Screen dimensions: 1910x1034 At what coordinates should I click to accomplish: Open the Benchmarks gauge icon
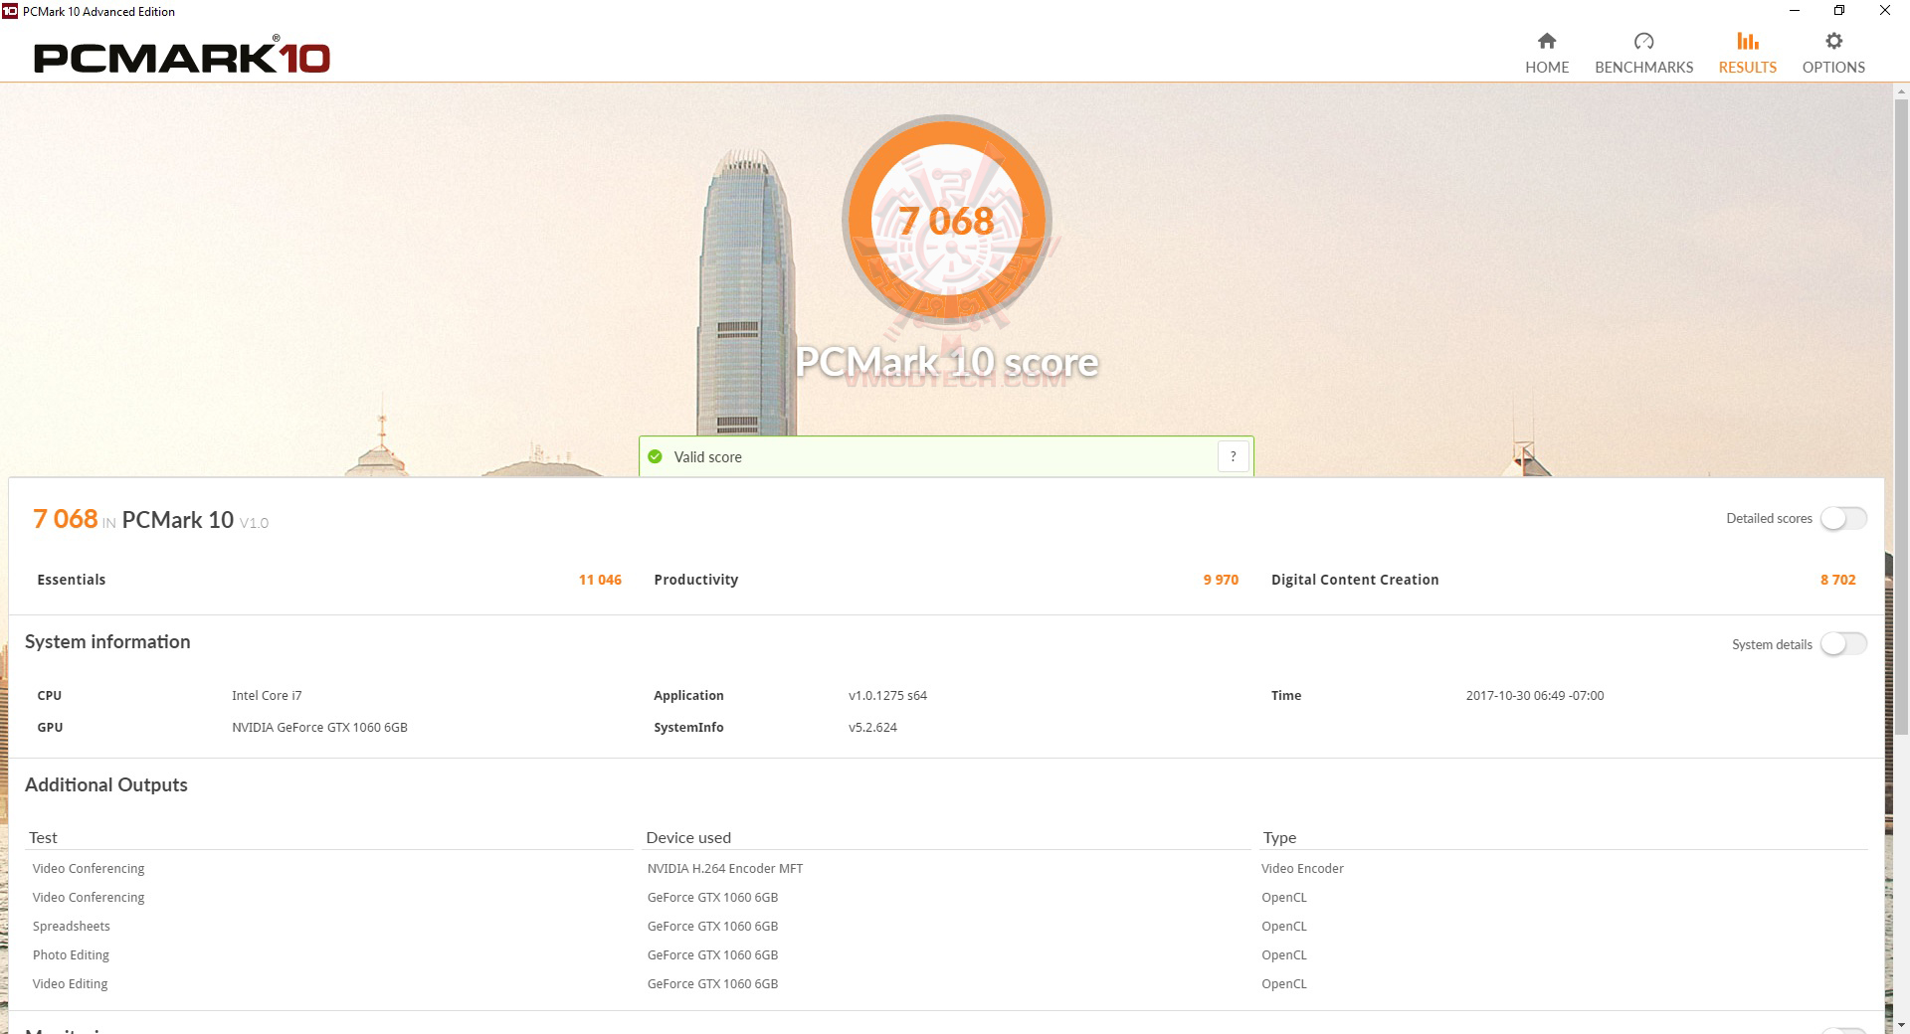pos(1643,41)
